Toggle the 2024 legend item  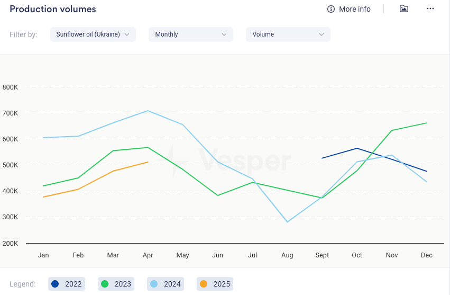click(166, 284)
